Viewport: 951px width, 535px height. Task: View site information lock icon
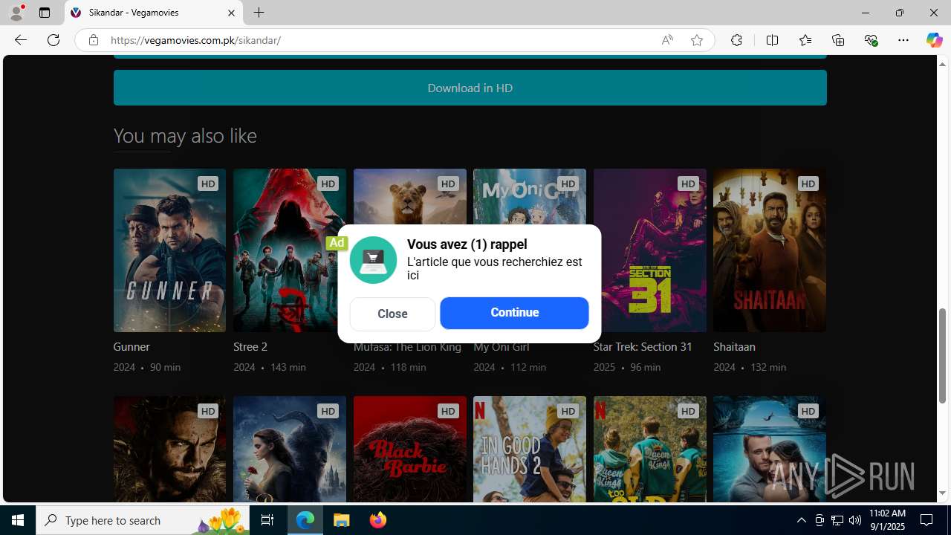click(93, 40)
